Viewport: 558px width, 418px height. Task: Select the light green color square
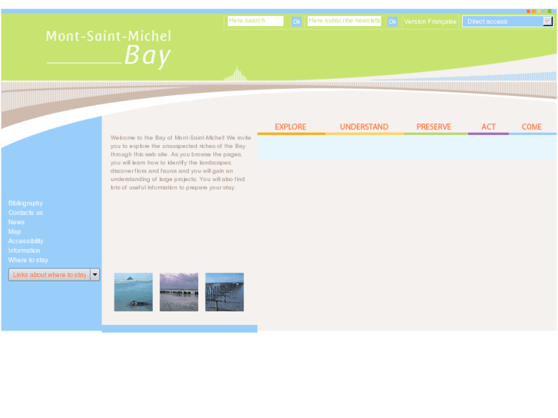(x=544, y=12)
